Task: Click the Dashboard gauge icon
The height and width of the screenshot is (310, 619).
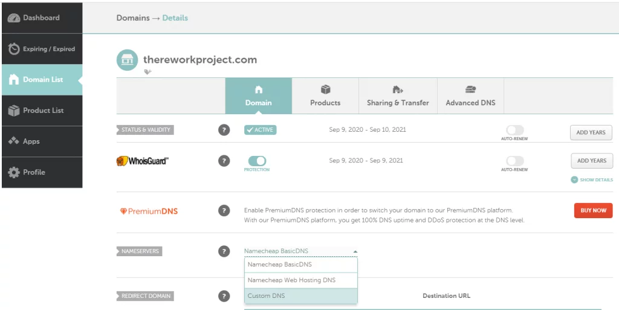Action: [14, 18]
